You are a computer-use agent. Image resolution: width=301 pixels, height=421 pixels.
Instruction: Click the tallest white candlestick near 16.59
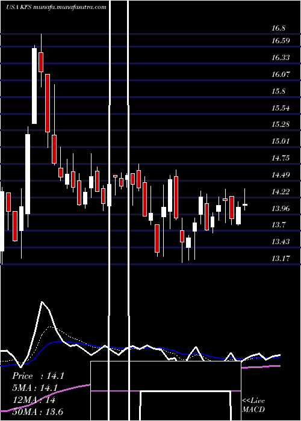34,85
